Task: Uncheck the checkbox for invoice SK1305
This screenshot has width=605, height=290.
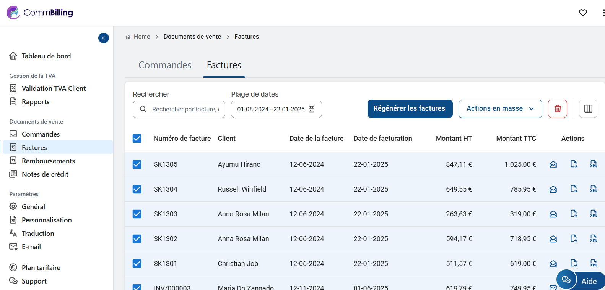Action: [137, 164]
